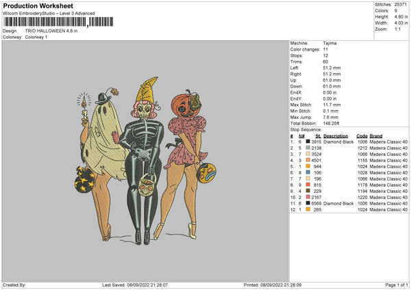Click the brown swatch in stop 9
Image resolution: width=411 pixels, height=290 pixels.
(x=307, y=191)
